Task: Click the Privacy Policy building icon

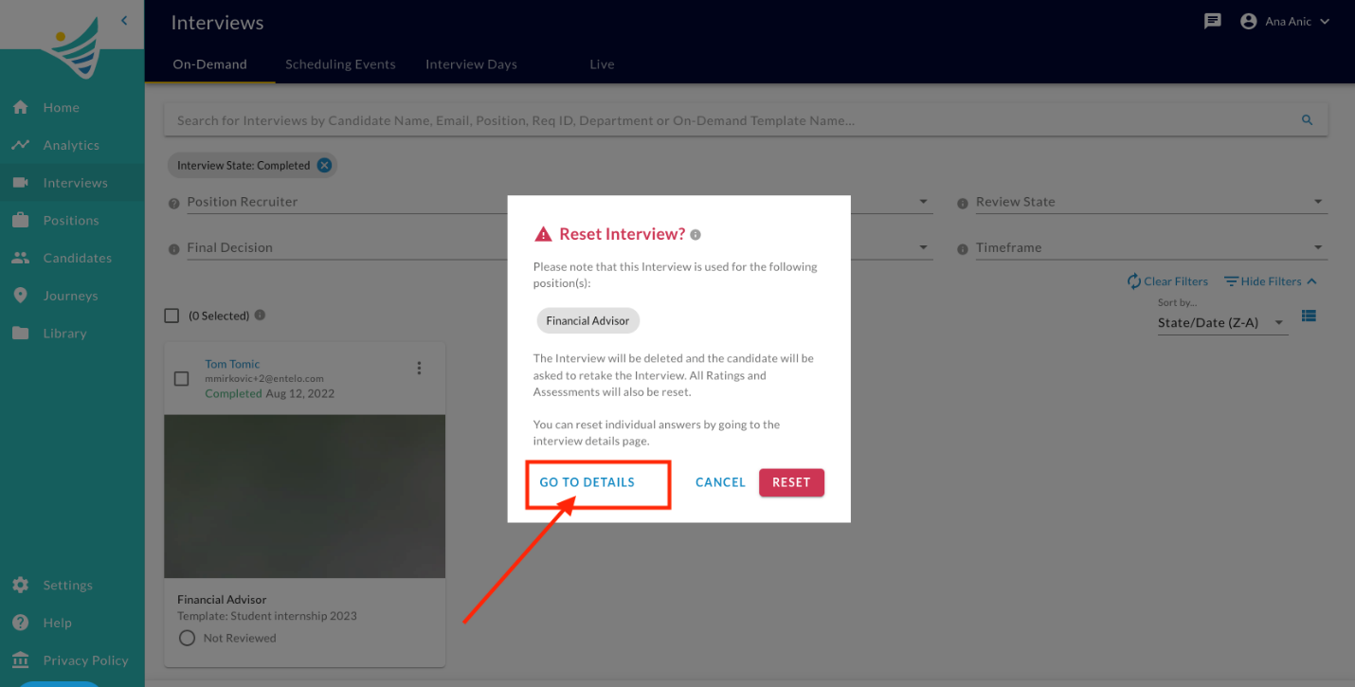Action: [20, 660]
